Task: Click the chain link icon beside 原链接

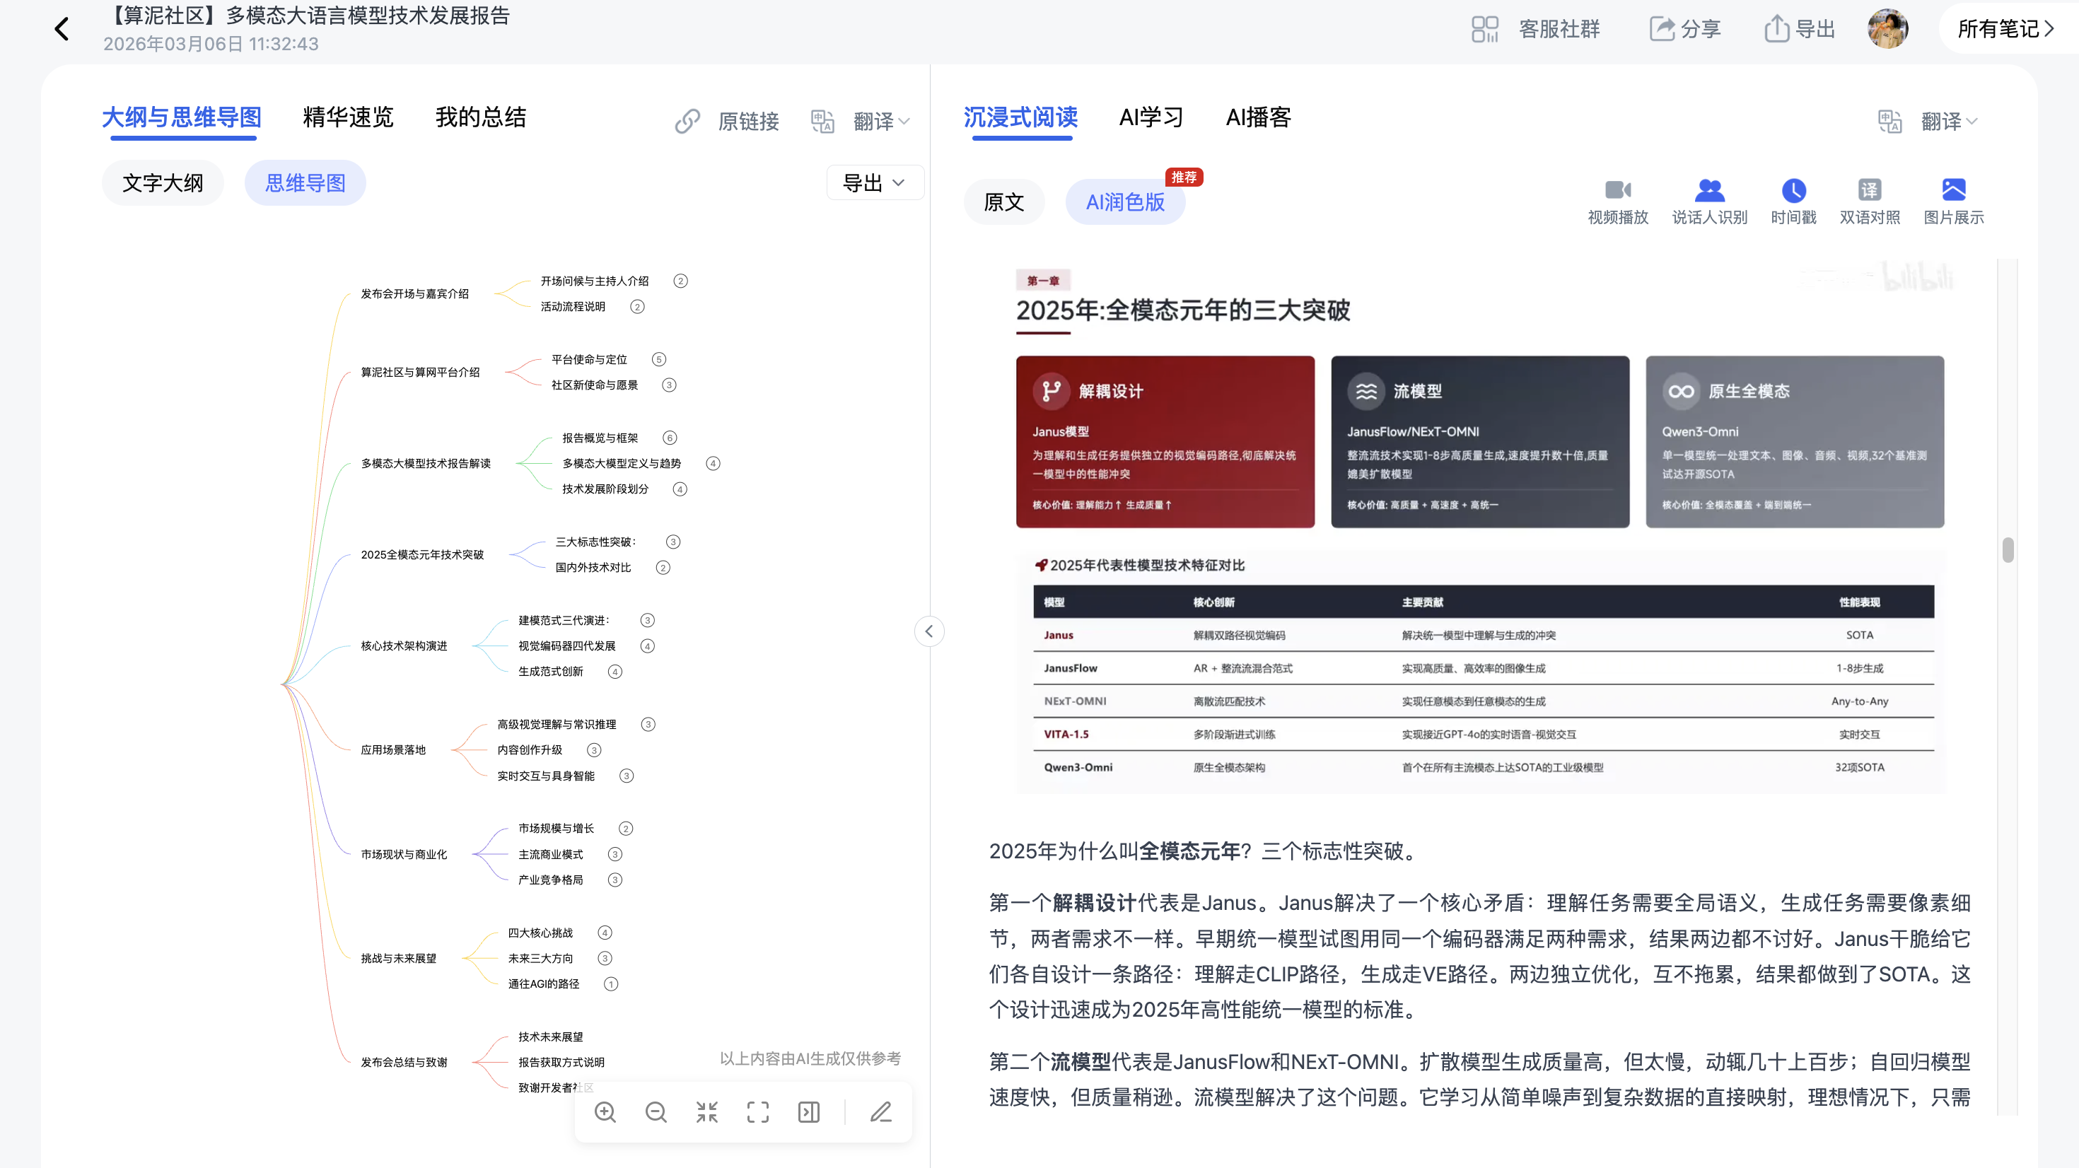Action: click(687, 122)
